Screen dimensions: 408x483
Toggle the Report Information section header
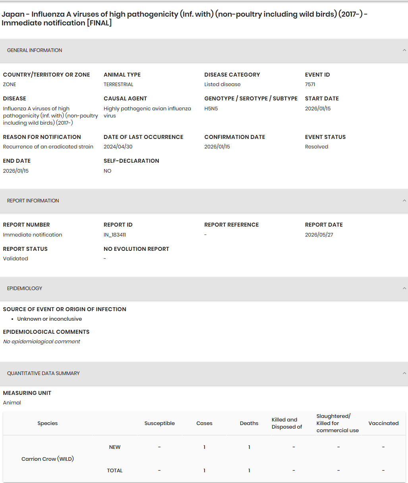coord(204,201)
